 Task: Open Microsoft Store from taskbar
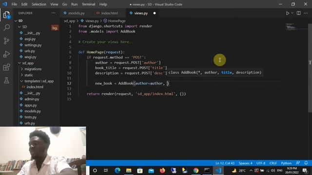140,170
